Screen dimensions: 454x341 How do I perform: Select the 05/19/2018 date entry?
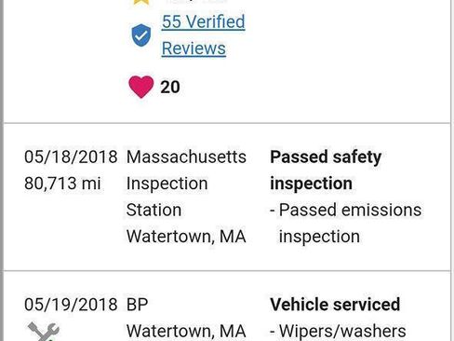(x=71, y=305)
